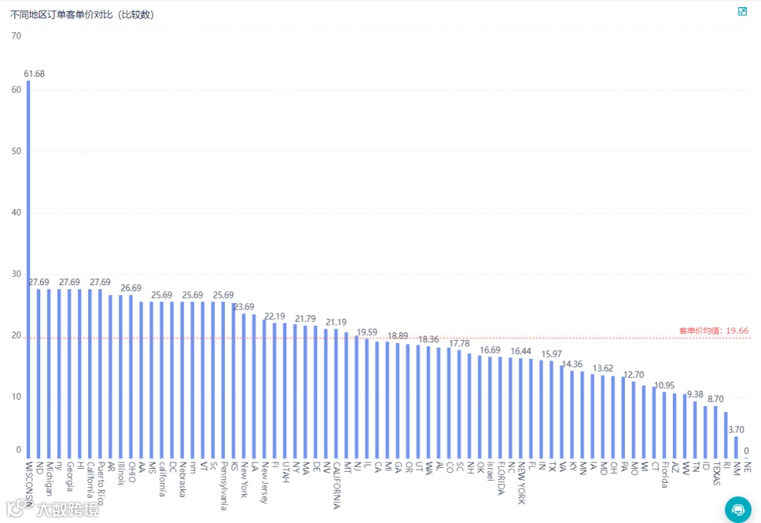Click the 61.68 value label
This screenshot has width=761, height=523.
(x=34, y=74)
